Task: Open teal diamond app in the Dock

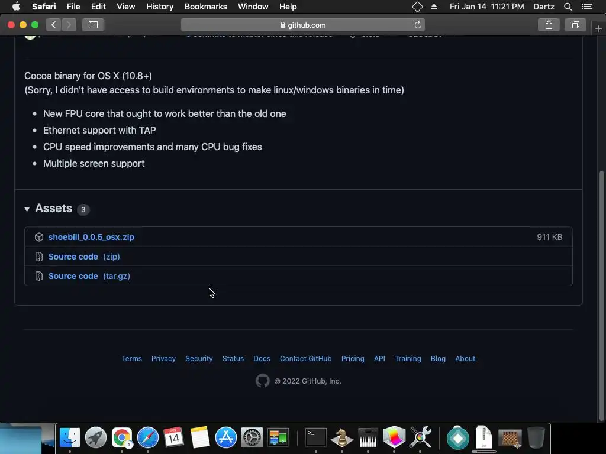Action: 458,438
